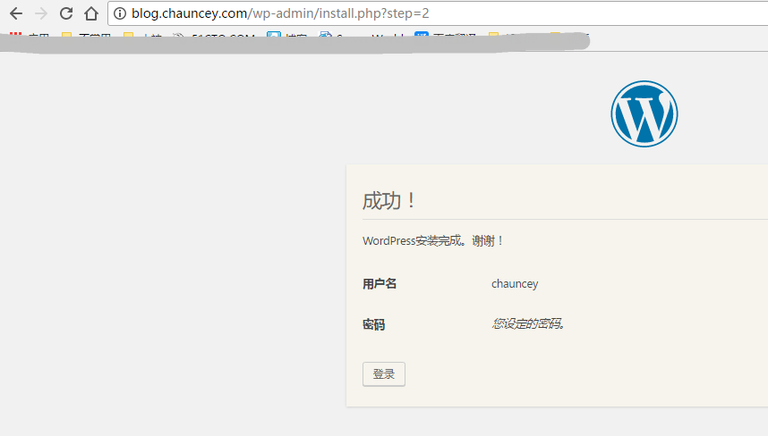This screenshot has width=768, height=436.
Task: Click the 密码 label
Action: pos(374,324)
